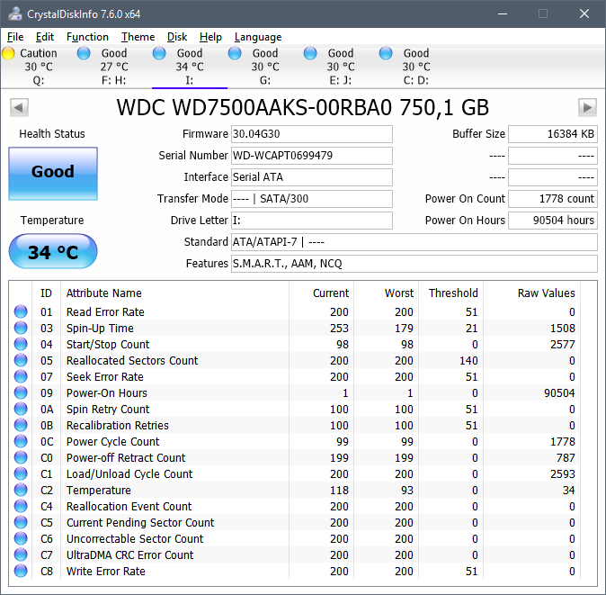The height and width of the screenshot is (595, 606).
Task: Click status orb of Recalibration Retries row
Action: coord(21,425)
